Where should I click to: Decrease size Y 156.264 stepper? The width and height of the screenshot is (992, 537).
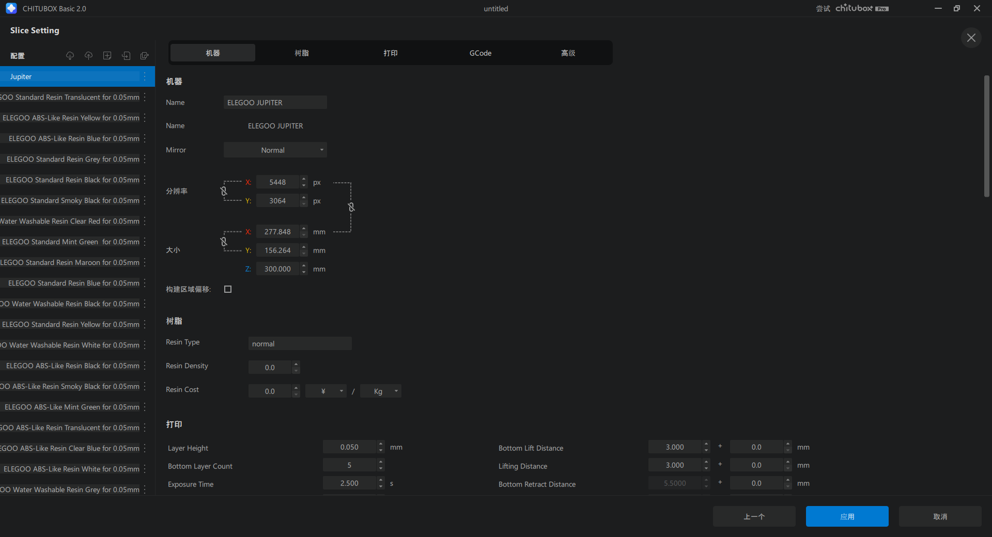click(304, 254)
